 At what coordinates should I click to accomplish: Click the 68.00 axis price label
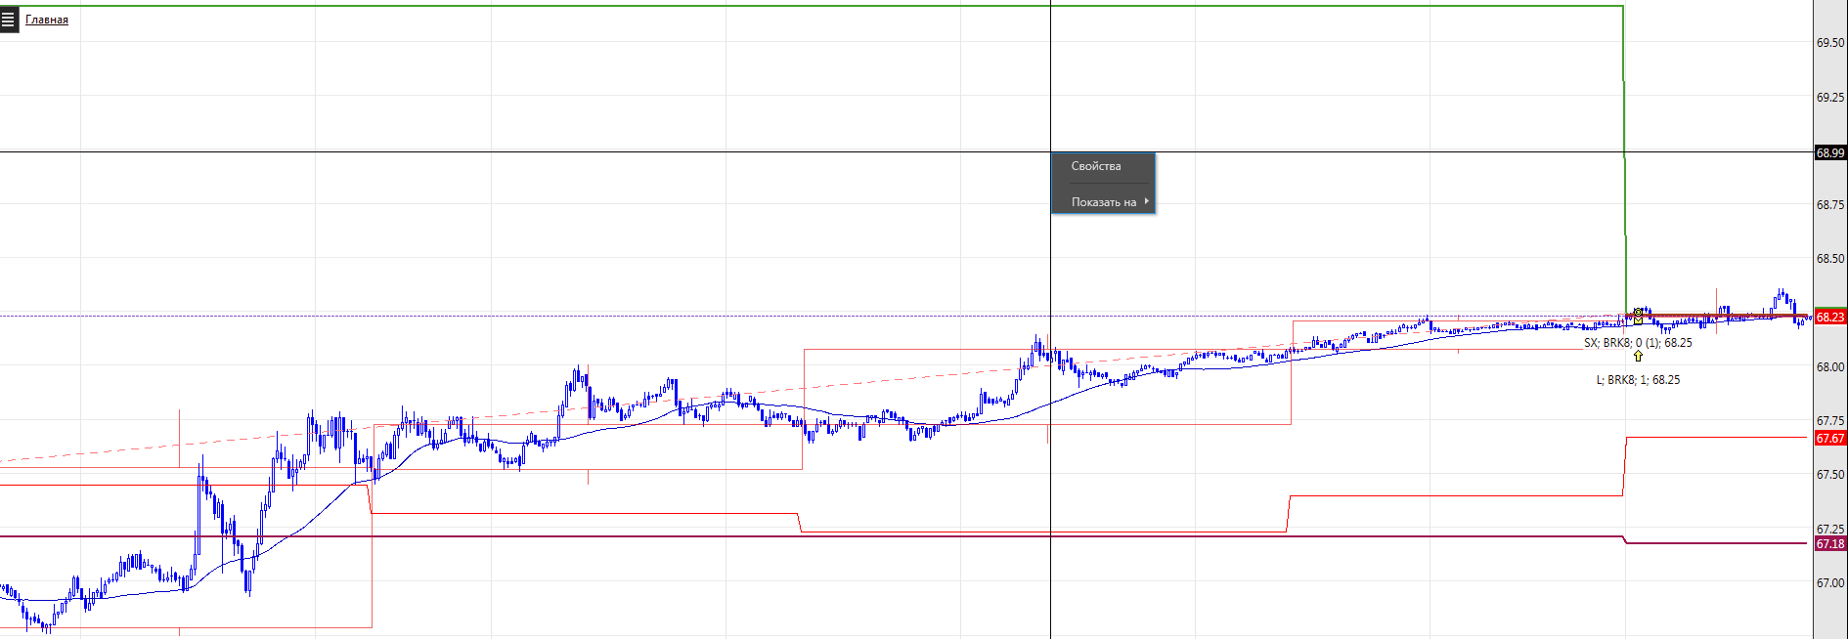(x=1830, y=367)
